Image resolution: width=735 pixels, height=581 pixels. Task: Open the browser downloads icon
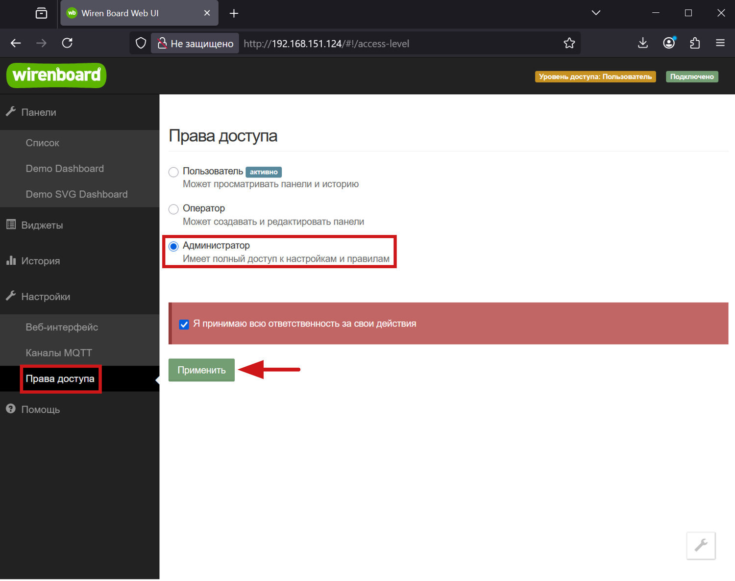click(643, 43)
